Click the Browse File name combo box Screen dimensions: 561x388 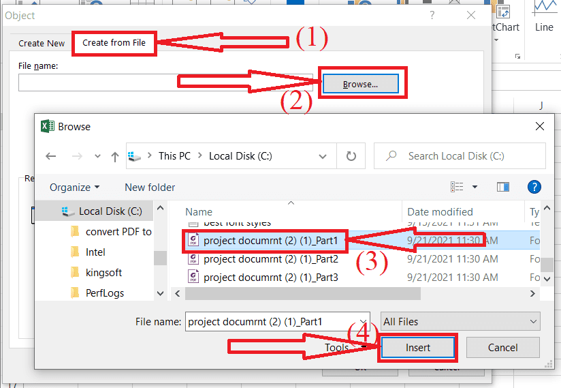point(278,321)
